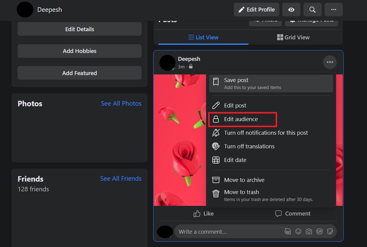This screenshot has height=247, width=367.
Task: Click the padlock icon beside Edit audience
Action: (x=216, y=119)
